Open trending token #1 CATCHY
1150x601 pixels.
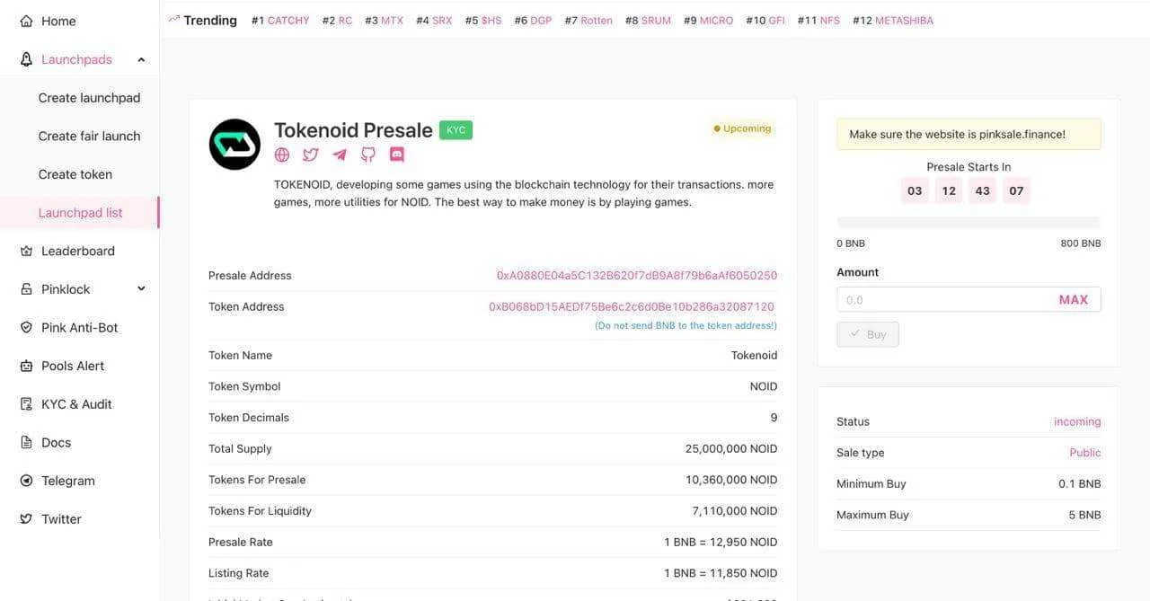[280, 21]
